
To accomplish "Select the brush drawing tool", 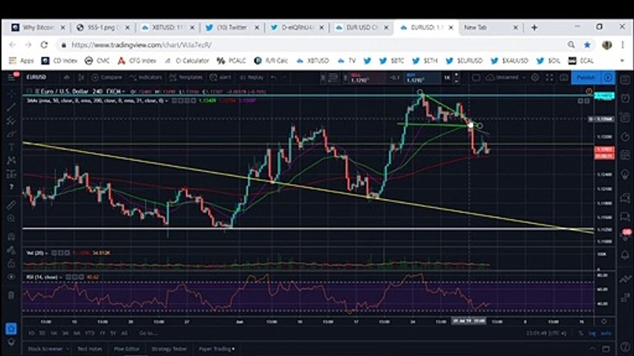I will tap(11, 133).
